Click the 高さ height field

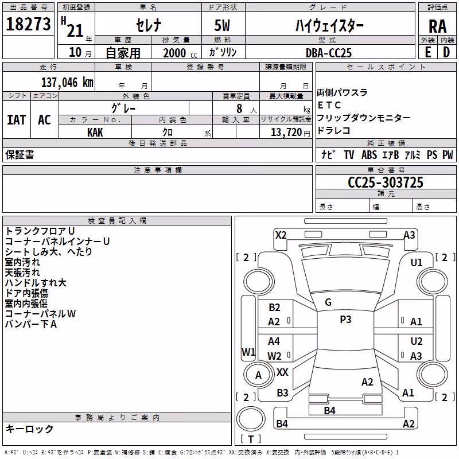point(434,205)
